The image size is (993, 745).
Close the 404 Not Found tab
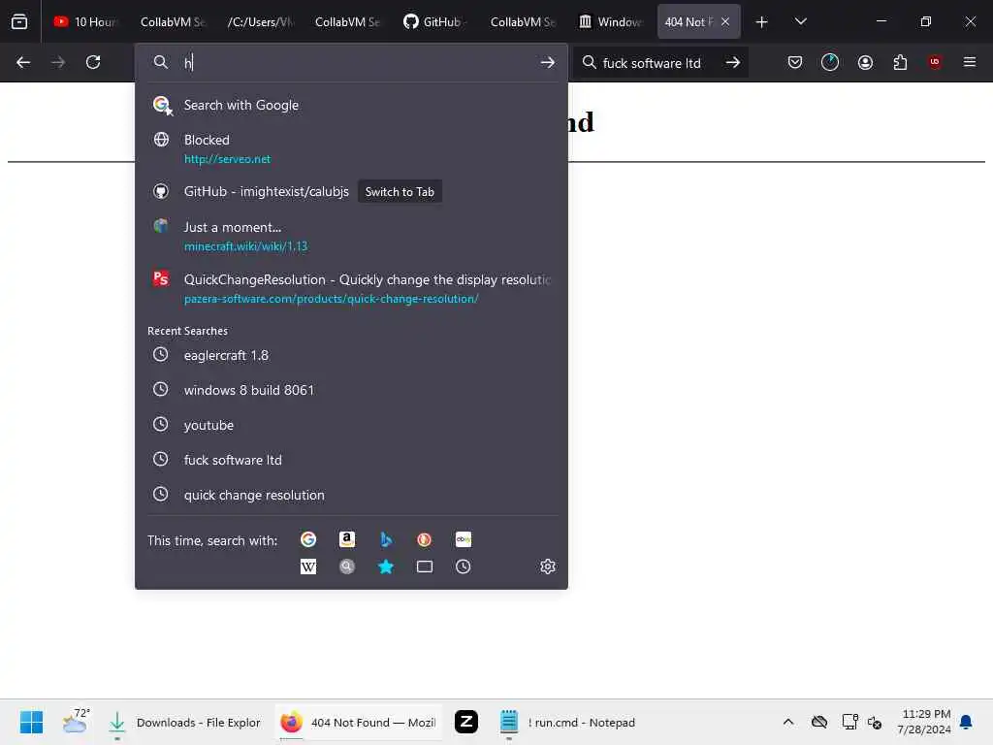click(x=725, y=21)
